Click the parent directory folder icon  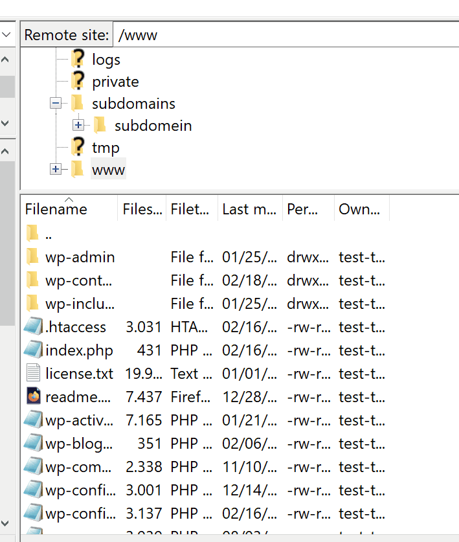coord(32,232)
